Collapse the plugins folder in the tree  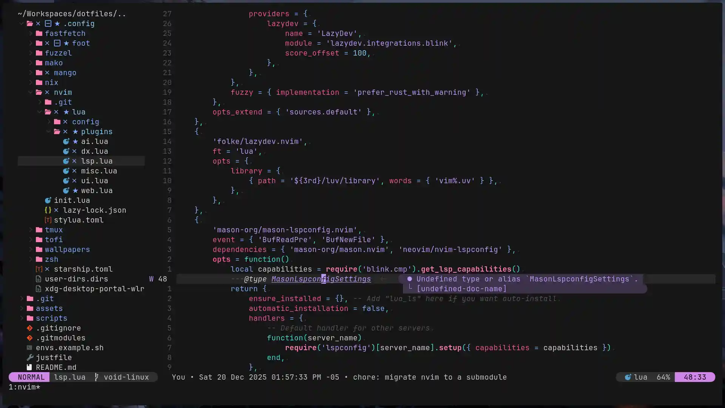(x=48, y=132)
